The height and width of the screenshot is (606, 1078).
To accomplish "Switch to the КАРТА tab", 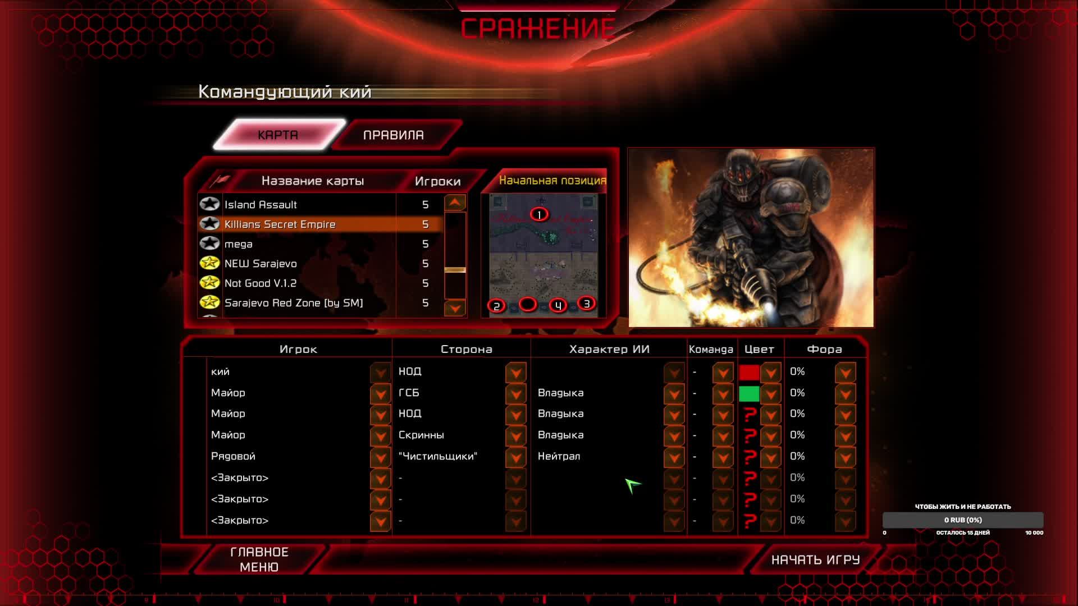I will [x=278, y=134].
